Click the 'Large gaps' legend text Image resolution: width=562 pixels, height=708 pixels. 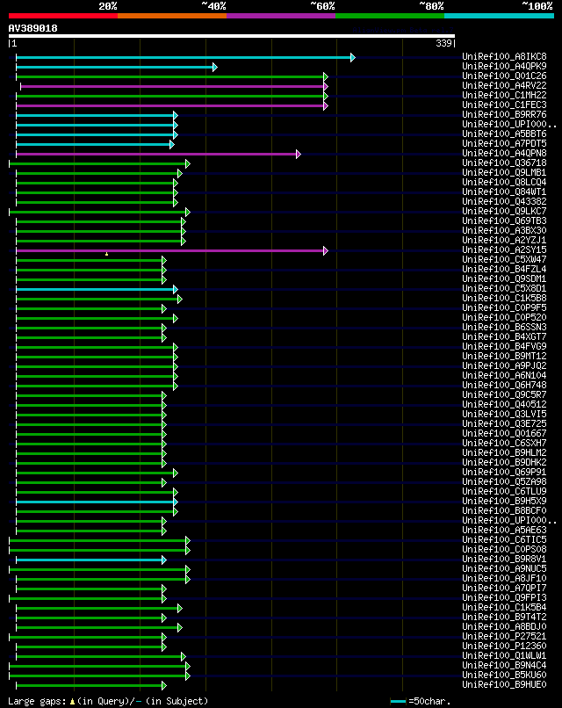[x=38, y=701]
